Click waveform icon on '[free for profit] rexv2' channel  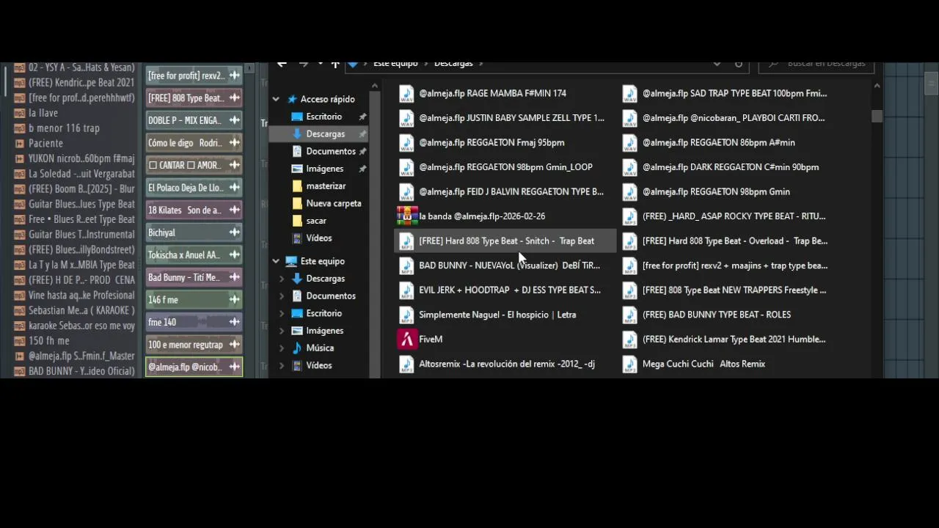coord(235,76)
